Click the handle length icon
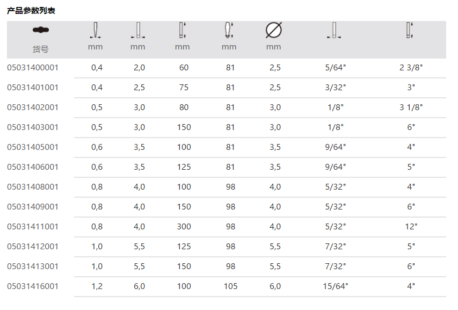 click(229, 30)
